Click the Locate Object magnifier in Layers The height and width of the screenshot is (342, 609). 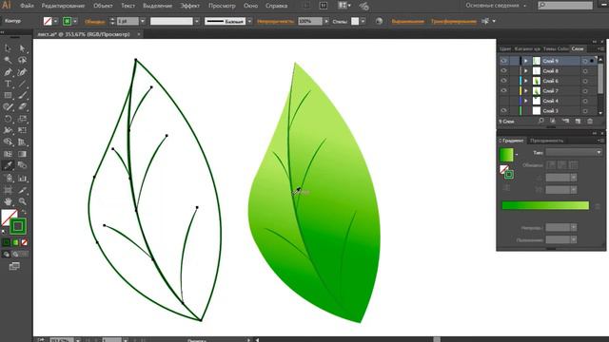541,121
